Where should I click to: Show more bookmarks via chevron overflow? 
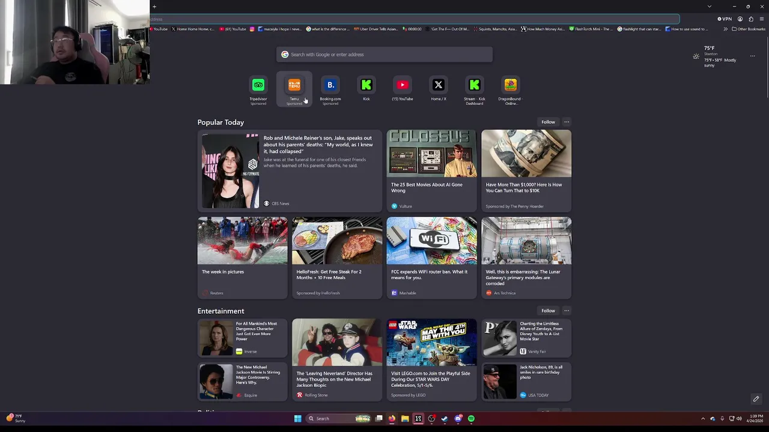(x=725, y=29)
